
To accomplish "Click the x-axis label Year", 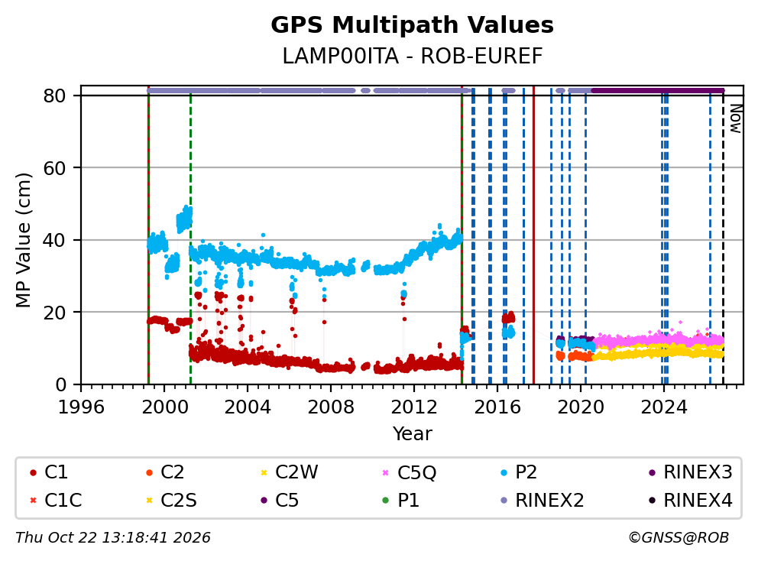I will click(x=412, y=433).
